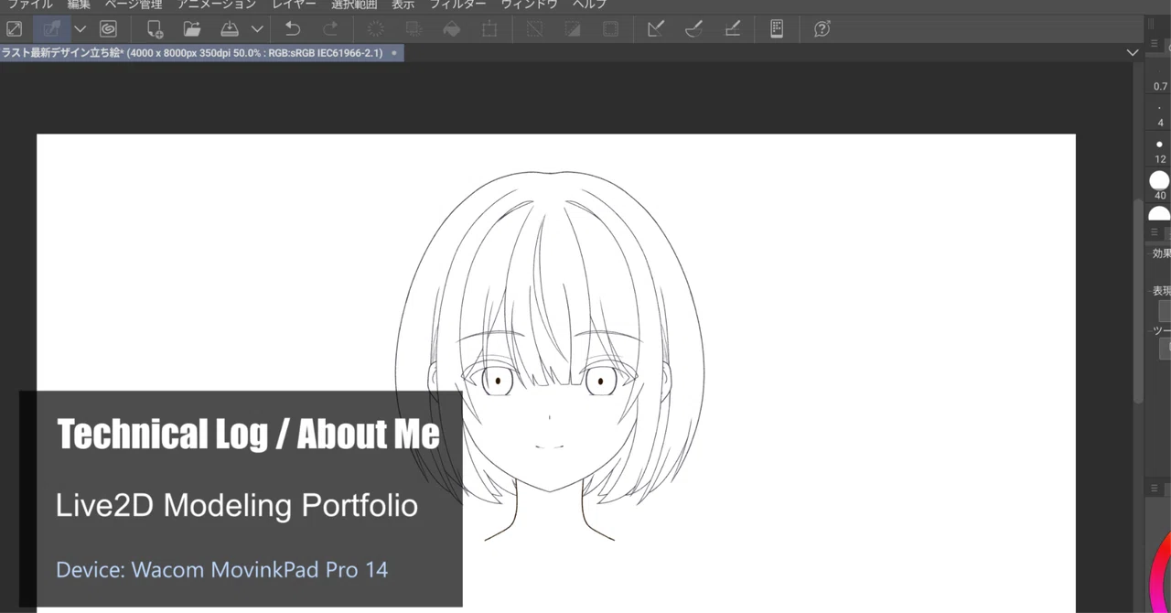This screenshot has height=613, width=1171.
Task: Open Clip Studio support help icon
Action: tap(822, 29)
